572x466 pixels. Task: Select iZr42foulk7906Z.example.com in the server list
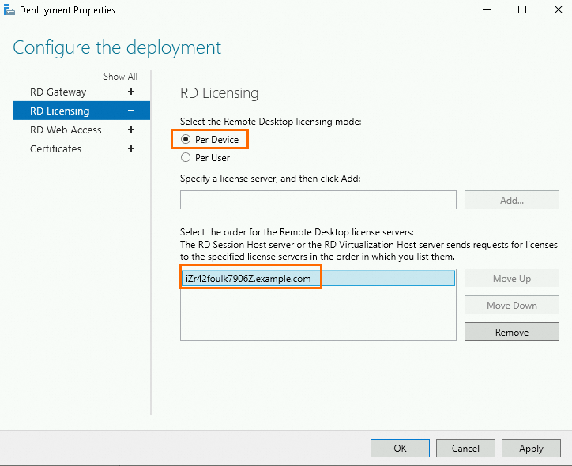(x=318, y=278)
